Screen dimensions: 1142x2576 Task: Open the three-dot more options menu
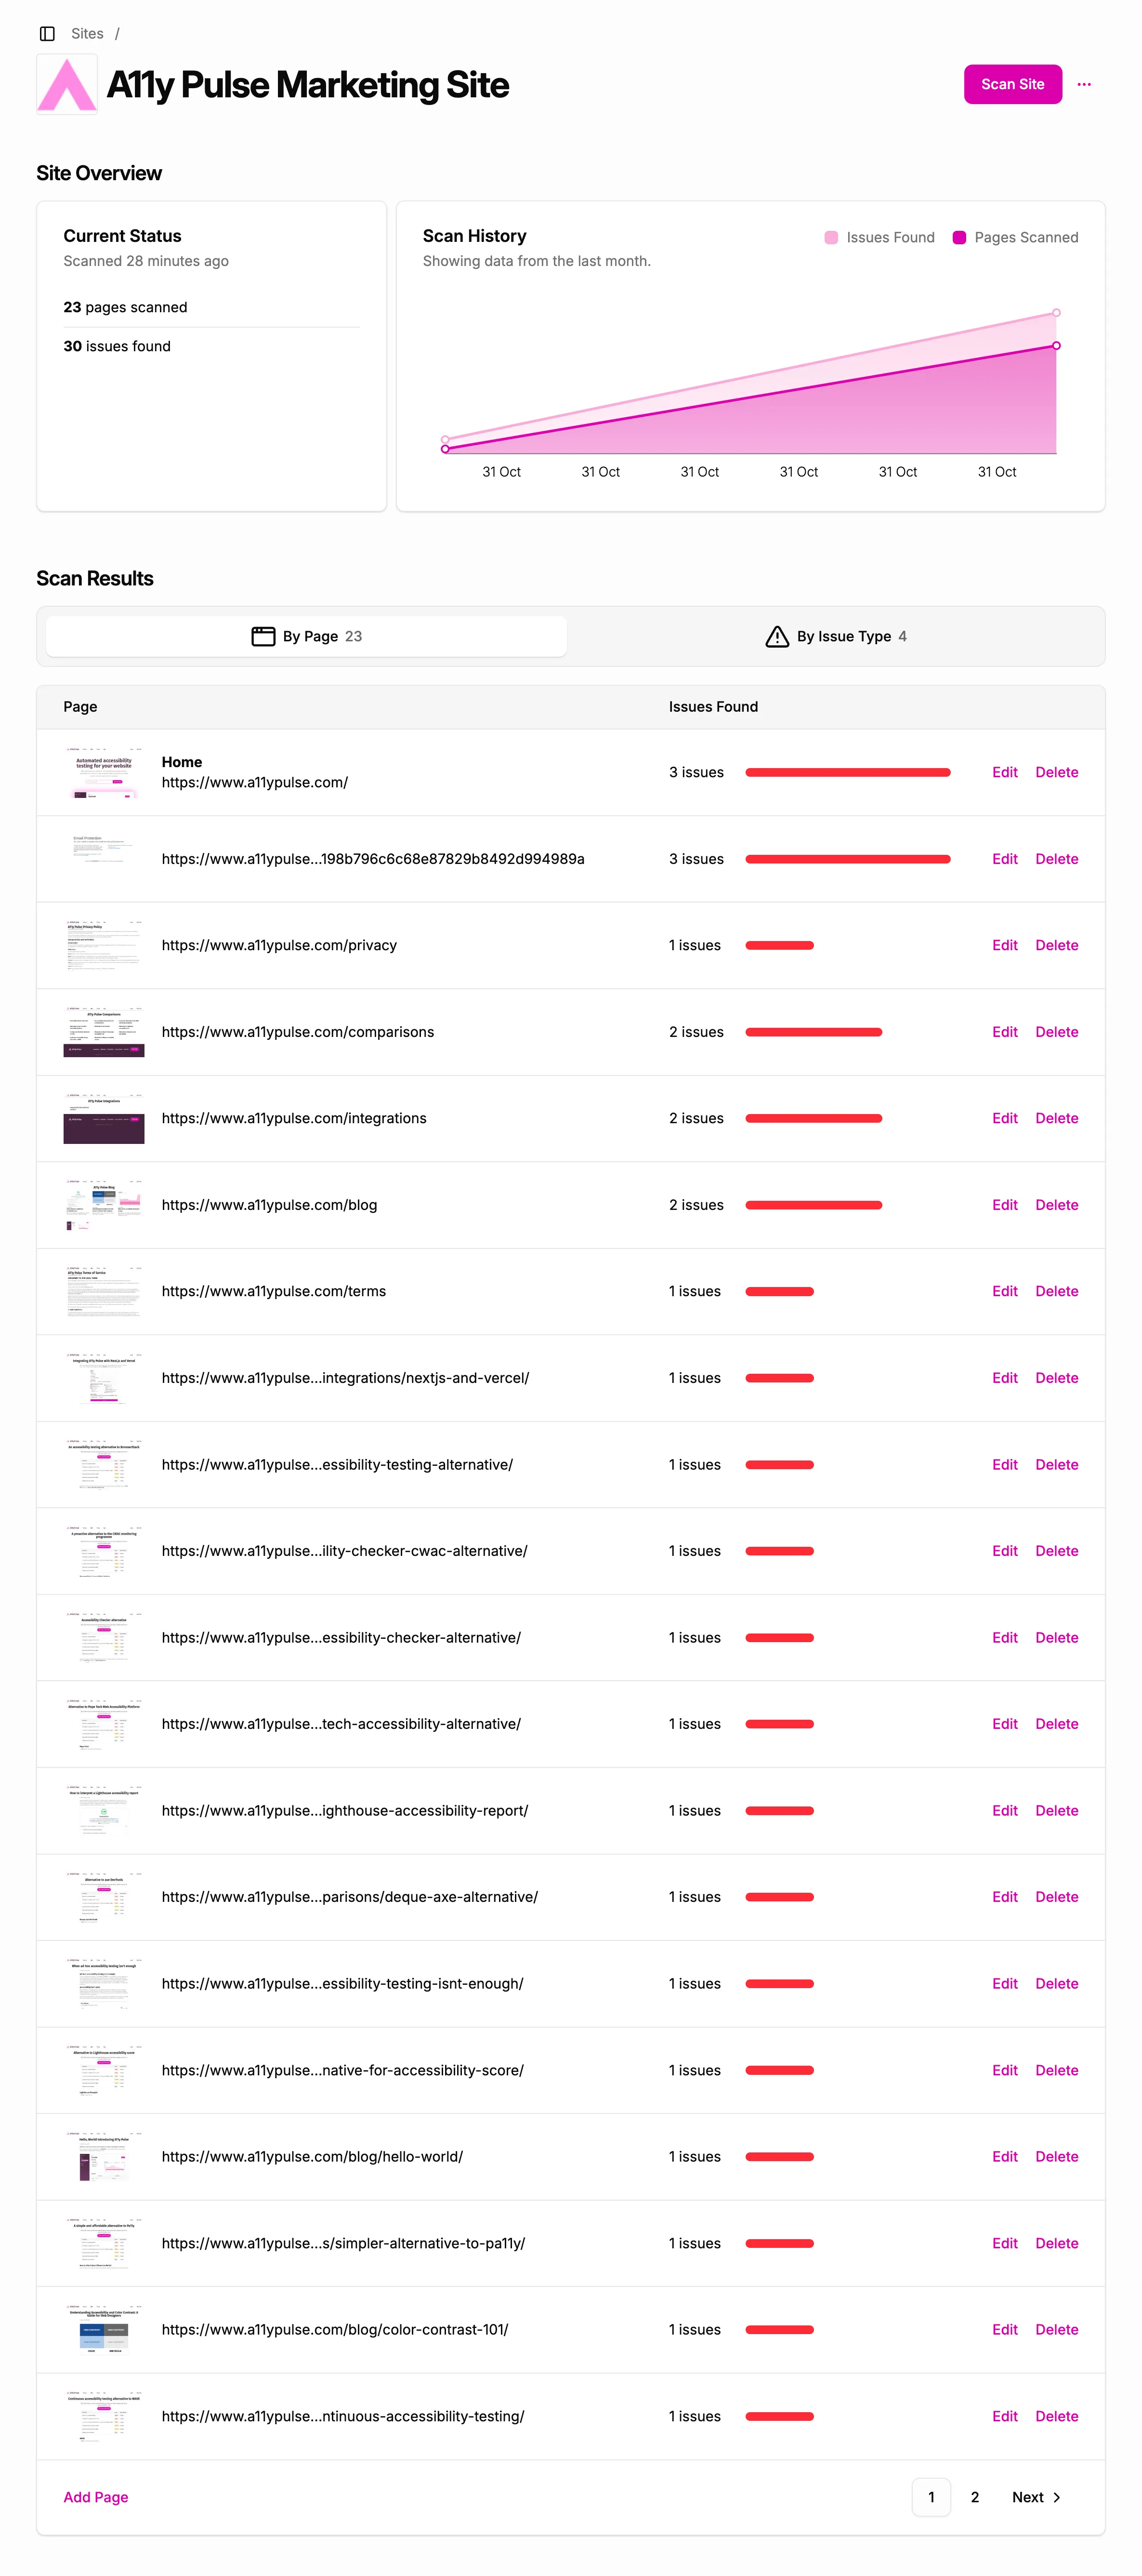(1084, 85)
